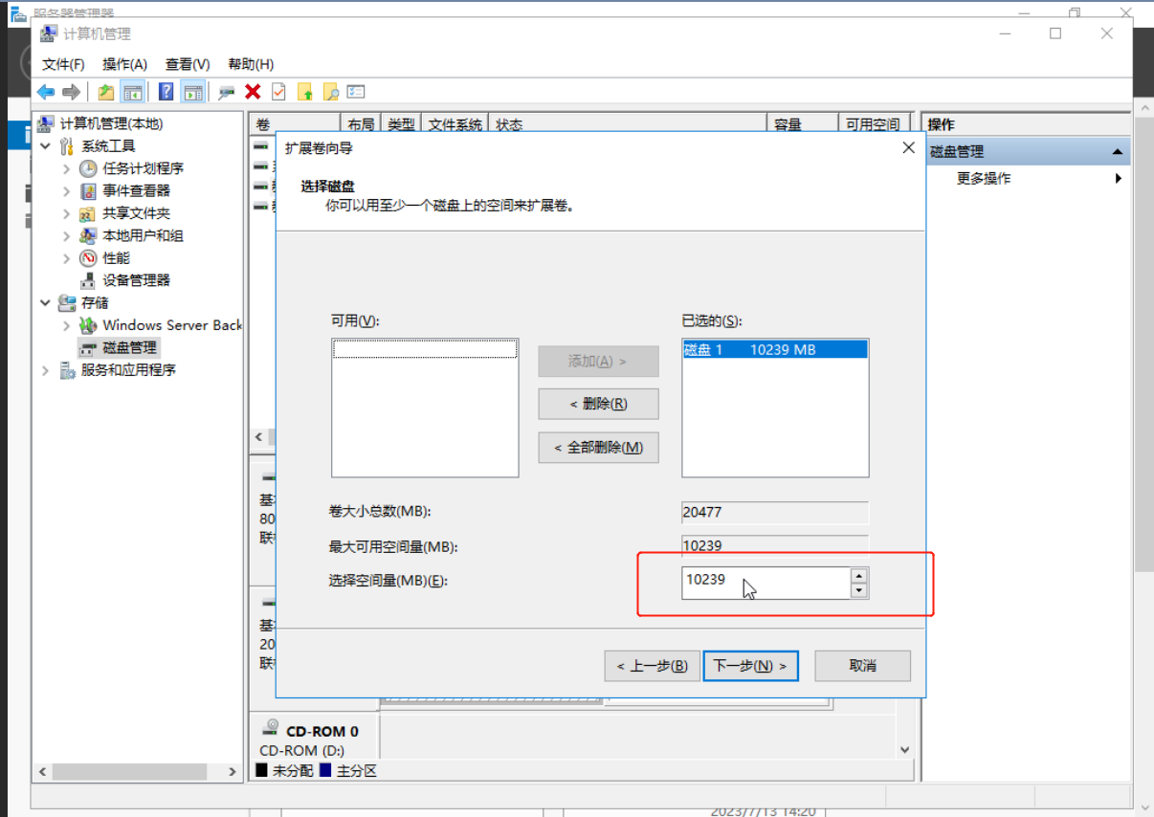The image size is (1154, 817).
Task: Decrease space amount with the down spinner
Action: pyautogui.click(x=859, y=591)
